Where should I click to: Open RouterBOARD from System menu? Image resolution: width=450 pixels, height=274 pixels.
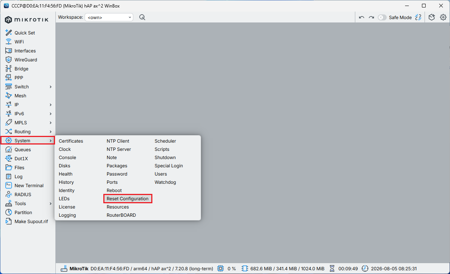coord(121,215)
